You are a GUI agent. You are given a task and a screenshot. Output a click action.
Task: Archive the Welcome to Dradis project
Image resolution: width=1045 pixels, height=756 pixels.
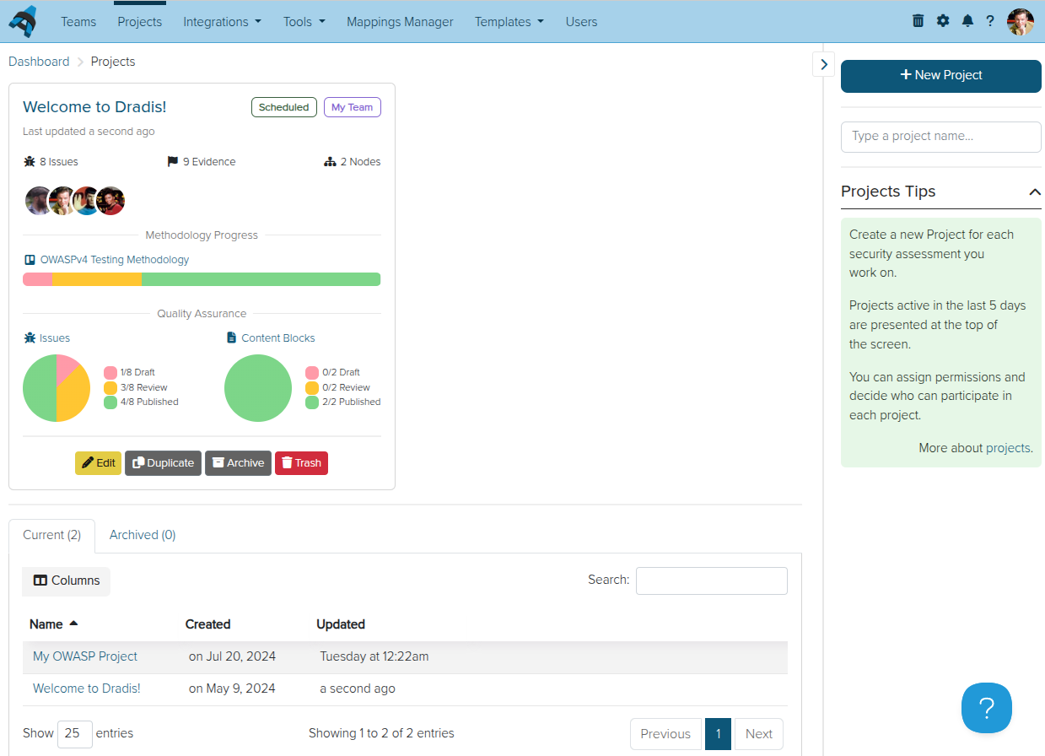[x=238, y=463]
